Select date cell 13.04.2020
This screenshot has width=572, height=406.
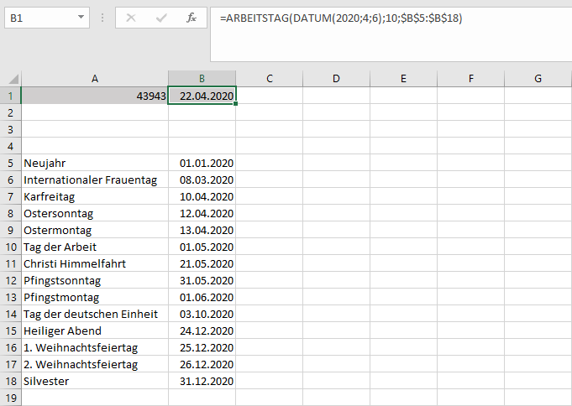point(202,230)
